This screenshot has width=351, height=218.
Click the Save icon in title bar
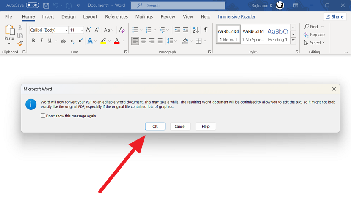tap(46, 5)
